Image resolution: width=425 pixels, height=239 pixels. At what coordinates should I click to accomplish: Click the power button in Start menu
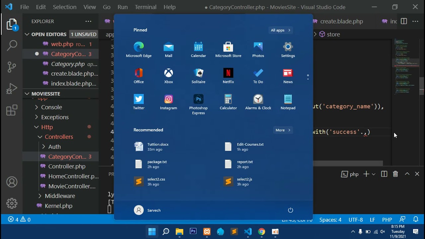coord(291,210)
